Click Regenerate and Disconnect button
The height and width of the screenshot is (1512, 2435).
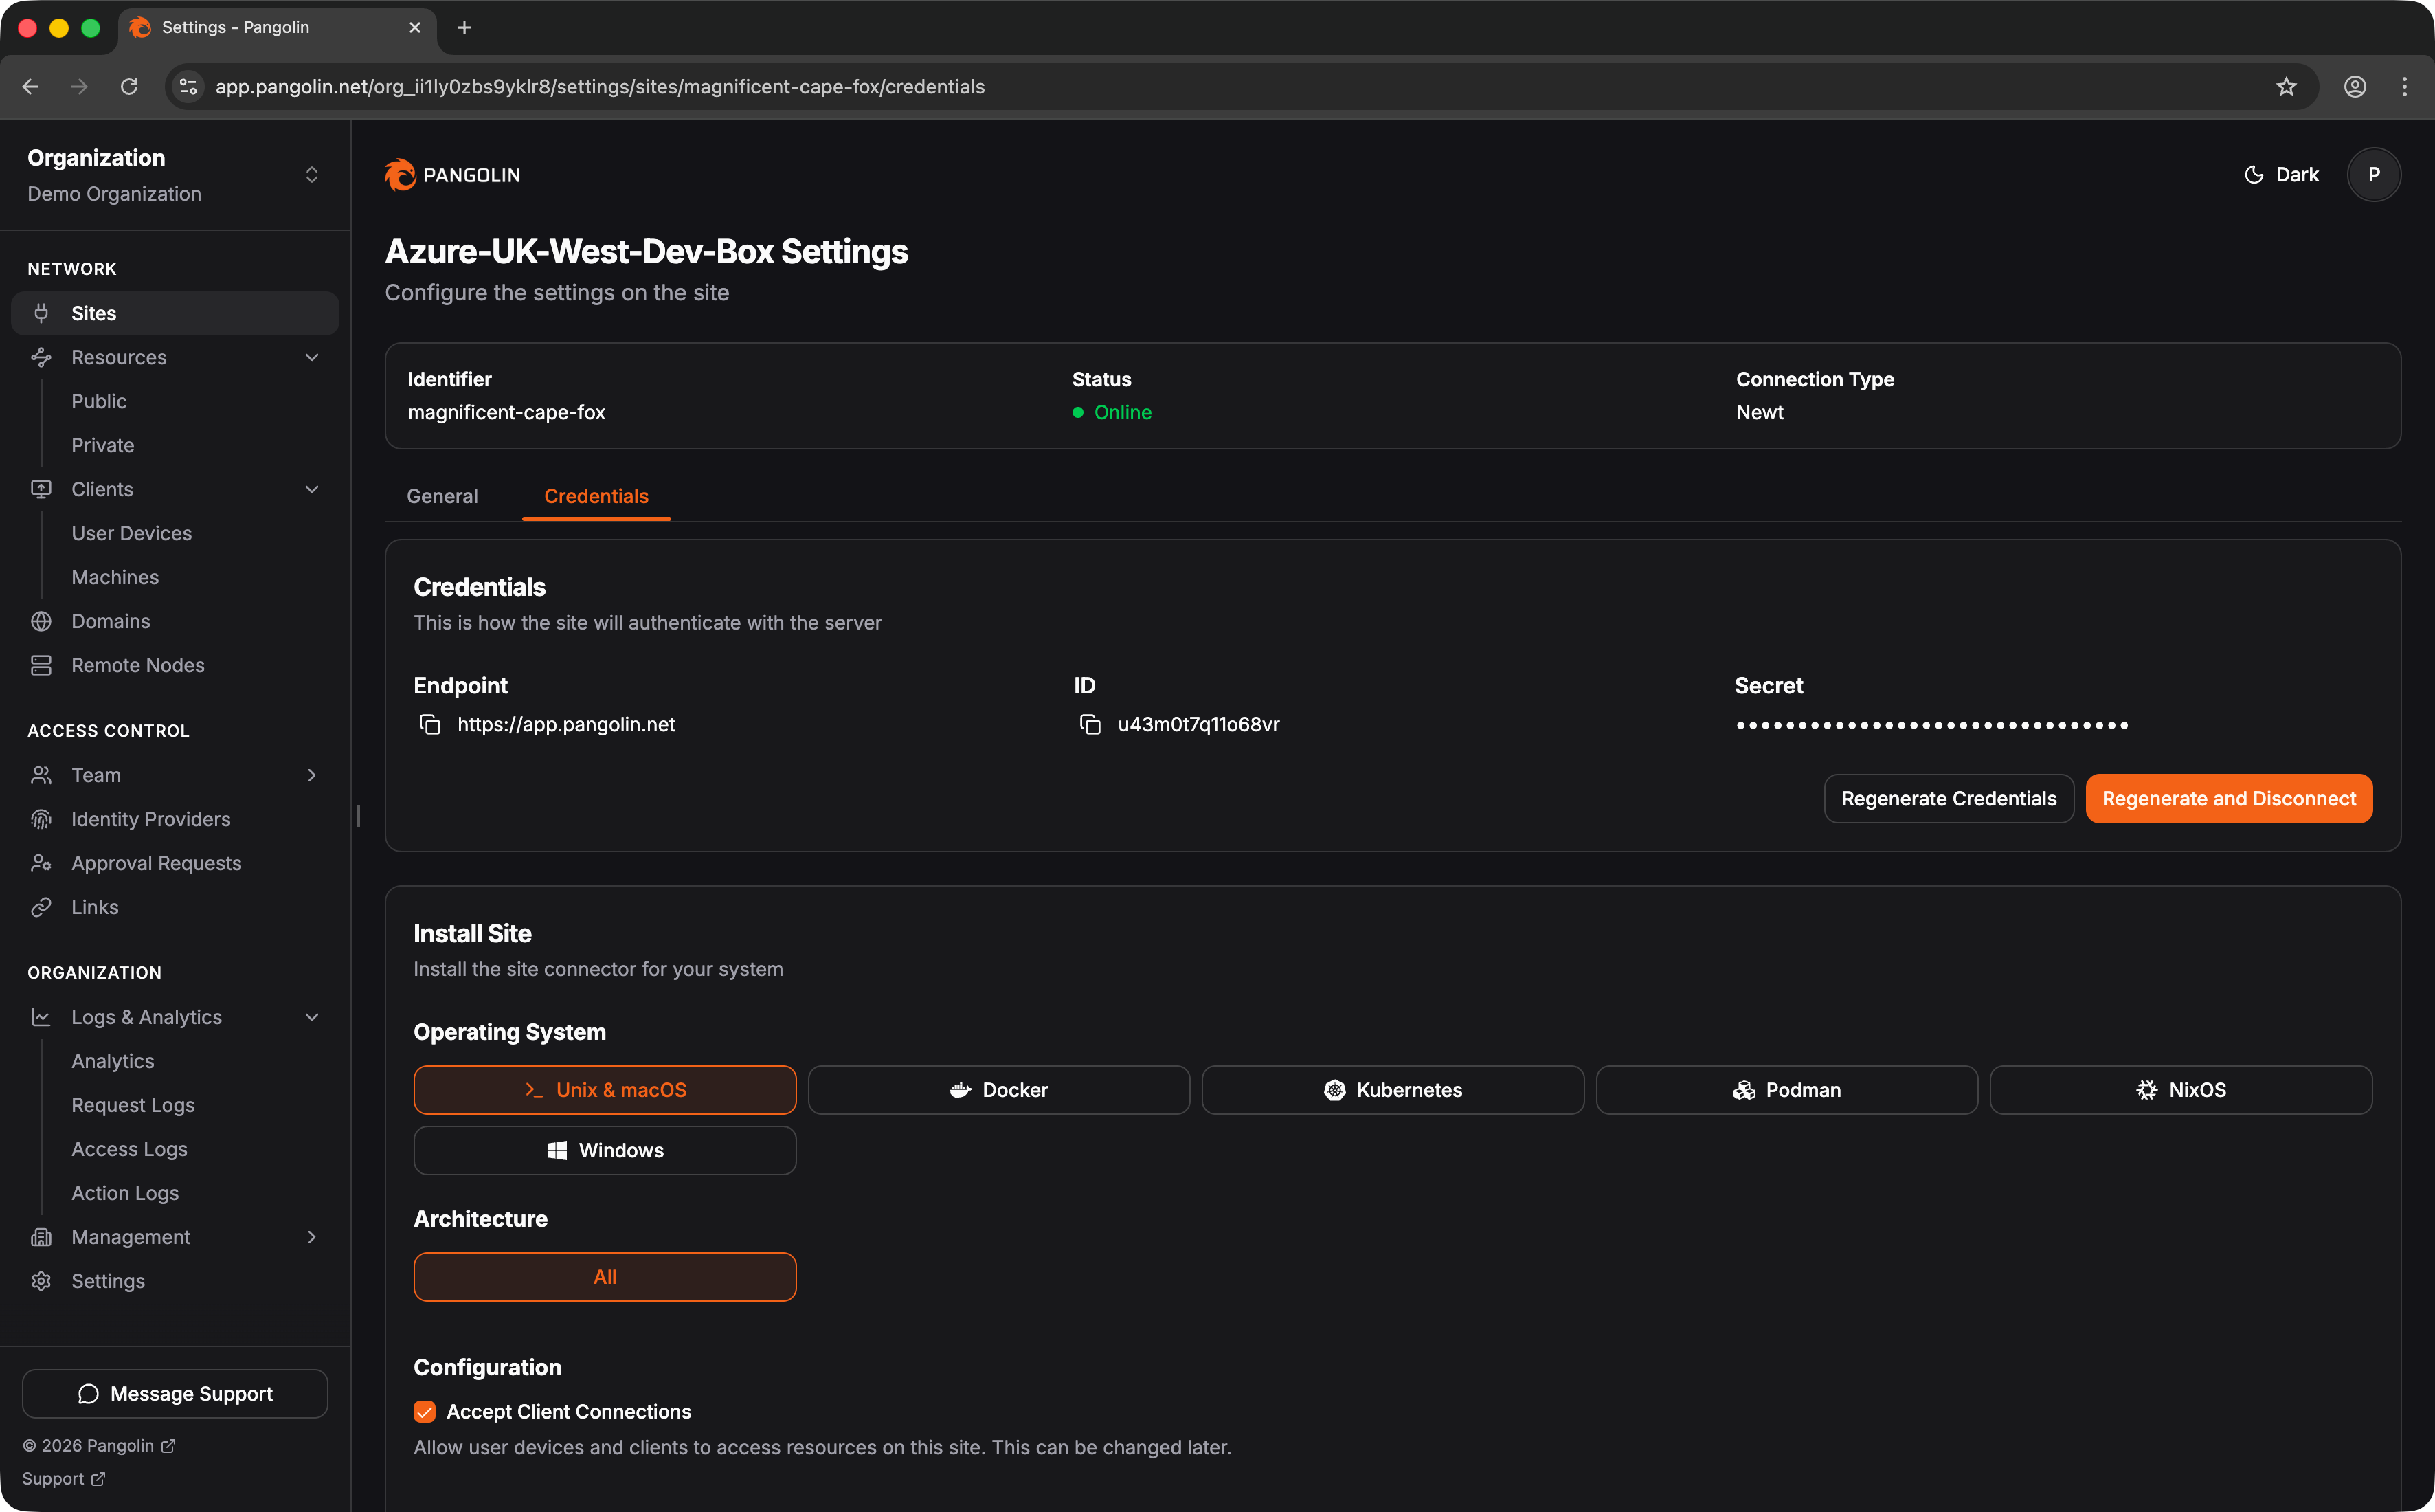(2228, 798)
